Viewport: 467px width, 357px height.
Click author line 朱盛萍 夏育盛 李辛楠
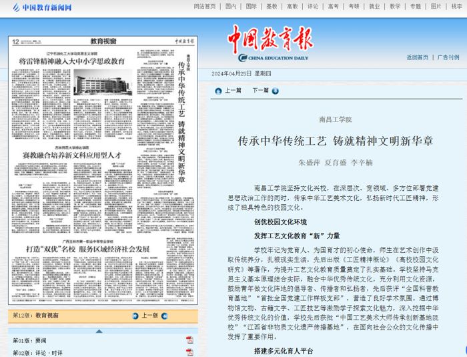[x=336, y=162]
